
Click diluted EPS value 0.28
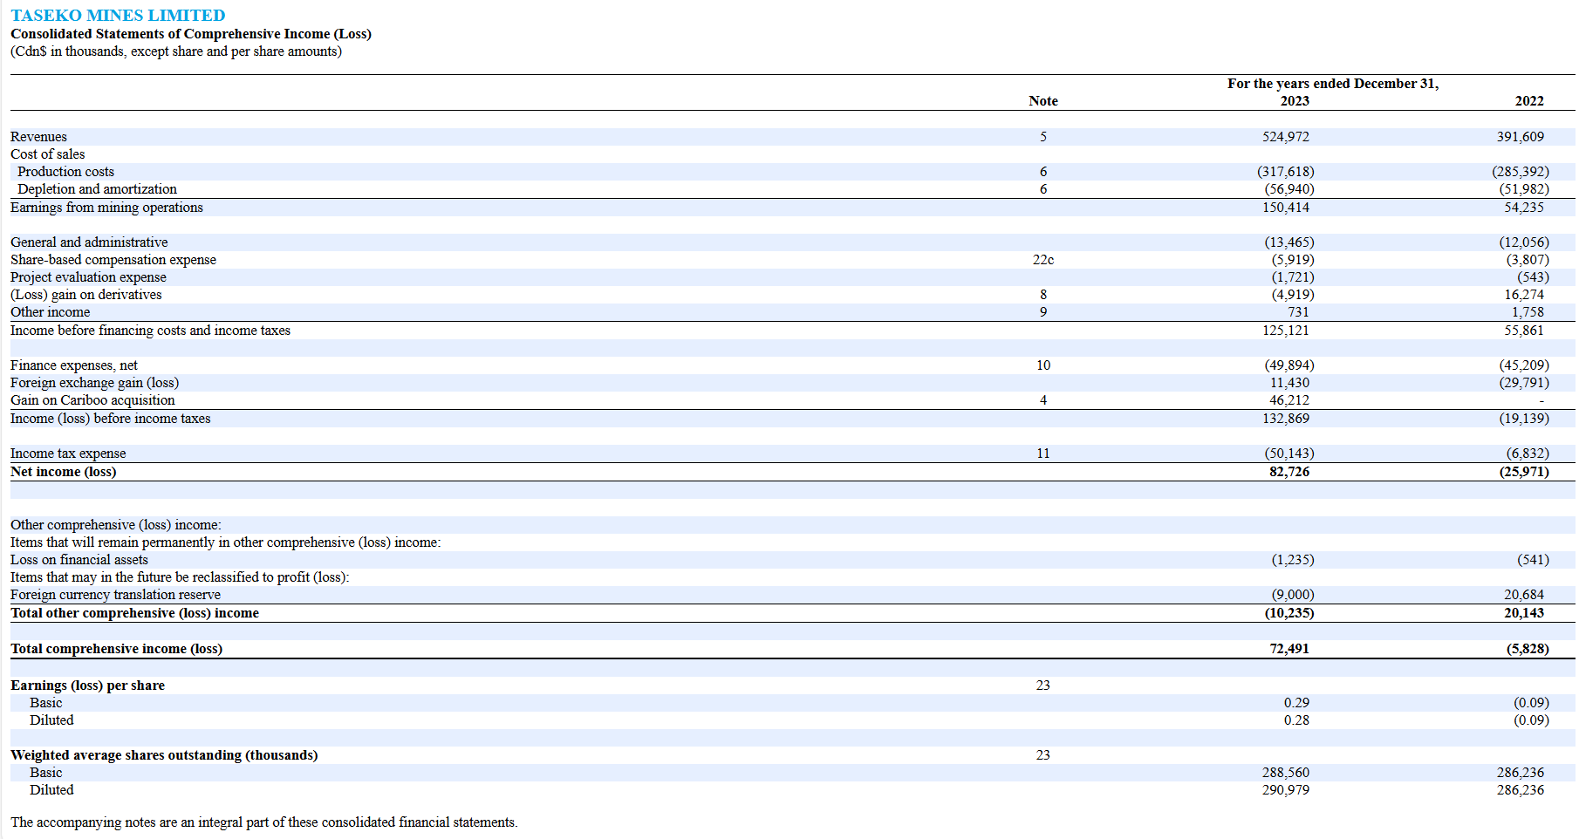[1296, 720]
